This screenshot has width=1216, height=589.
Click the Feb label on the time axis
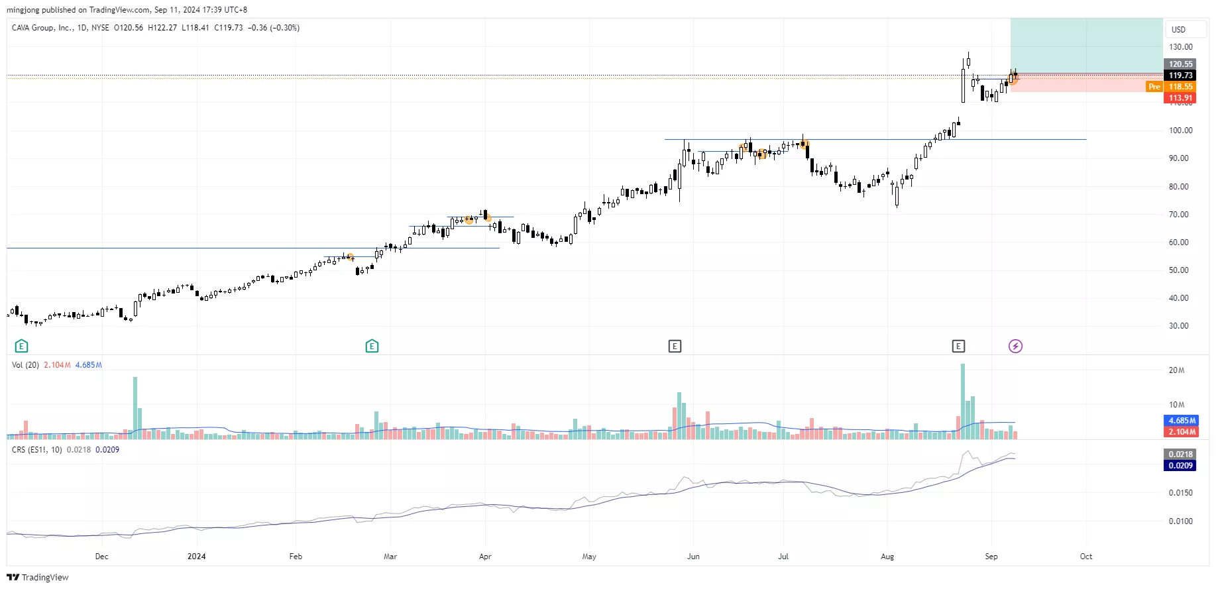point(296,557)
